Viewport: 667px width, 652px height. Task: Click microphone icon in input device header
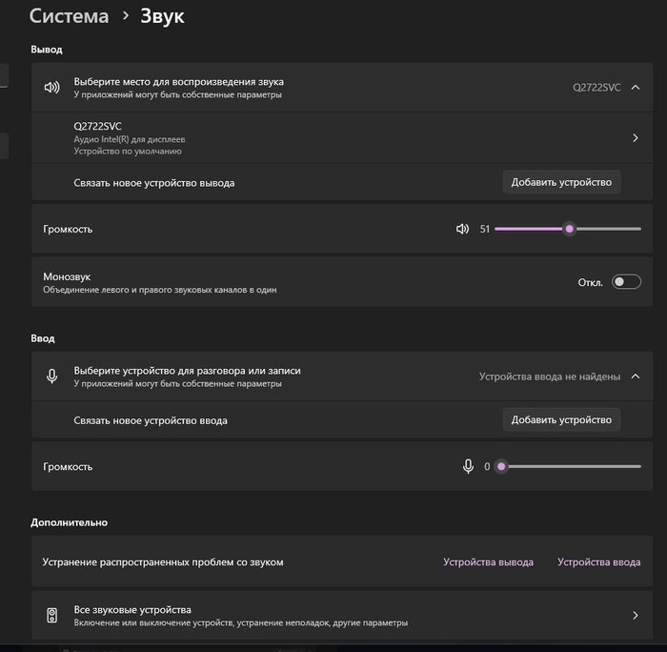click(52, 376)
